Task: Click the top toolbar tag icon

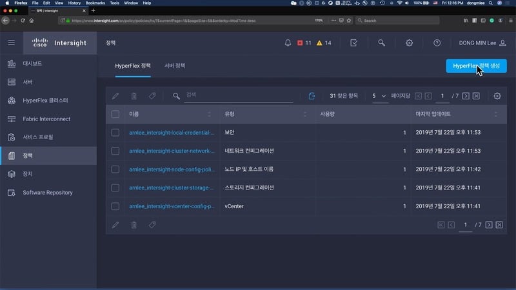Action: 152,96
